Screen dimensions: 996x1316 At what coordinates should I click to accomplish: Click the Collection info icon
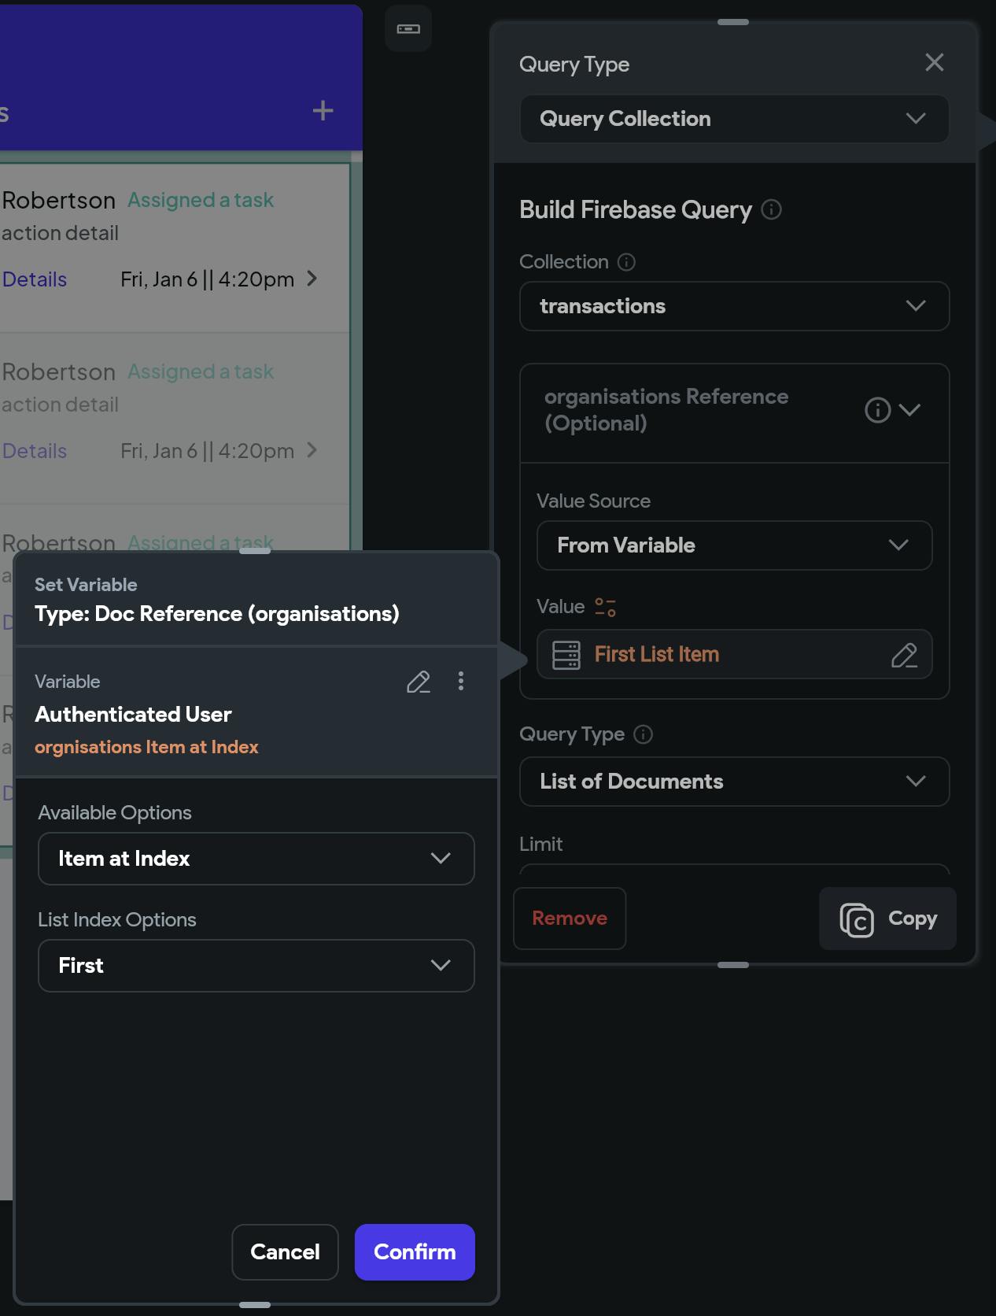click(626, 262)
